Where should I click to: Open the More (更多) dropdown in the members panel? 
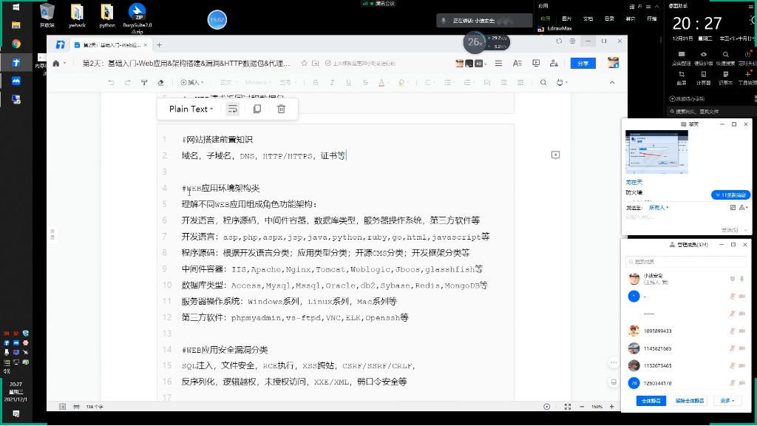(727, 401)
